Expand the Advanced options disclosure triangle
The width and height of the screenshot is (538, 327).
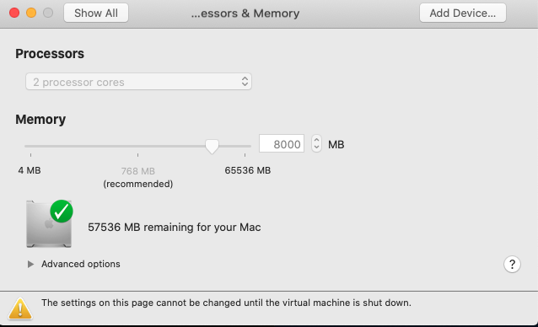click(x=30, y=264)
